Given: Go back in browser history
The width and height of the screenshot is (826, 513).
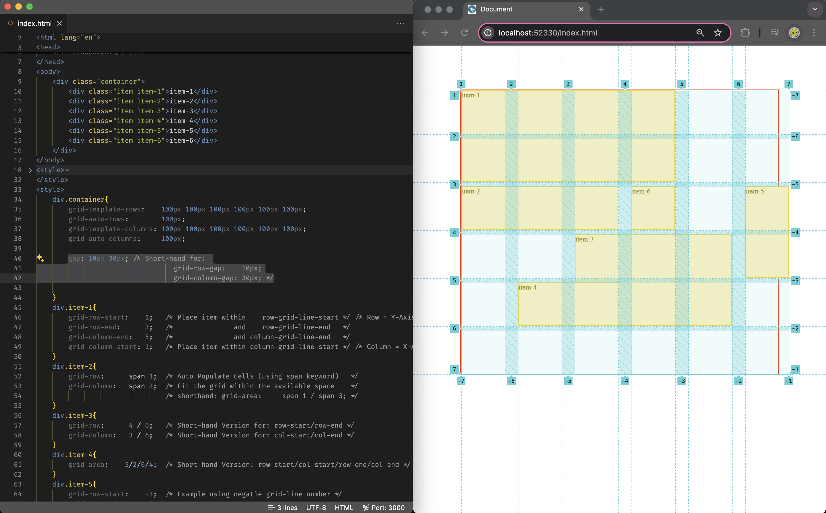Looking at the screenshot, I should point(425,33).
